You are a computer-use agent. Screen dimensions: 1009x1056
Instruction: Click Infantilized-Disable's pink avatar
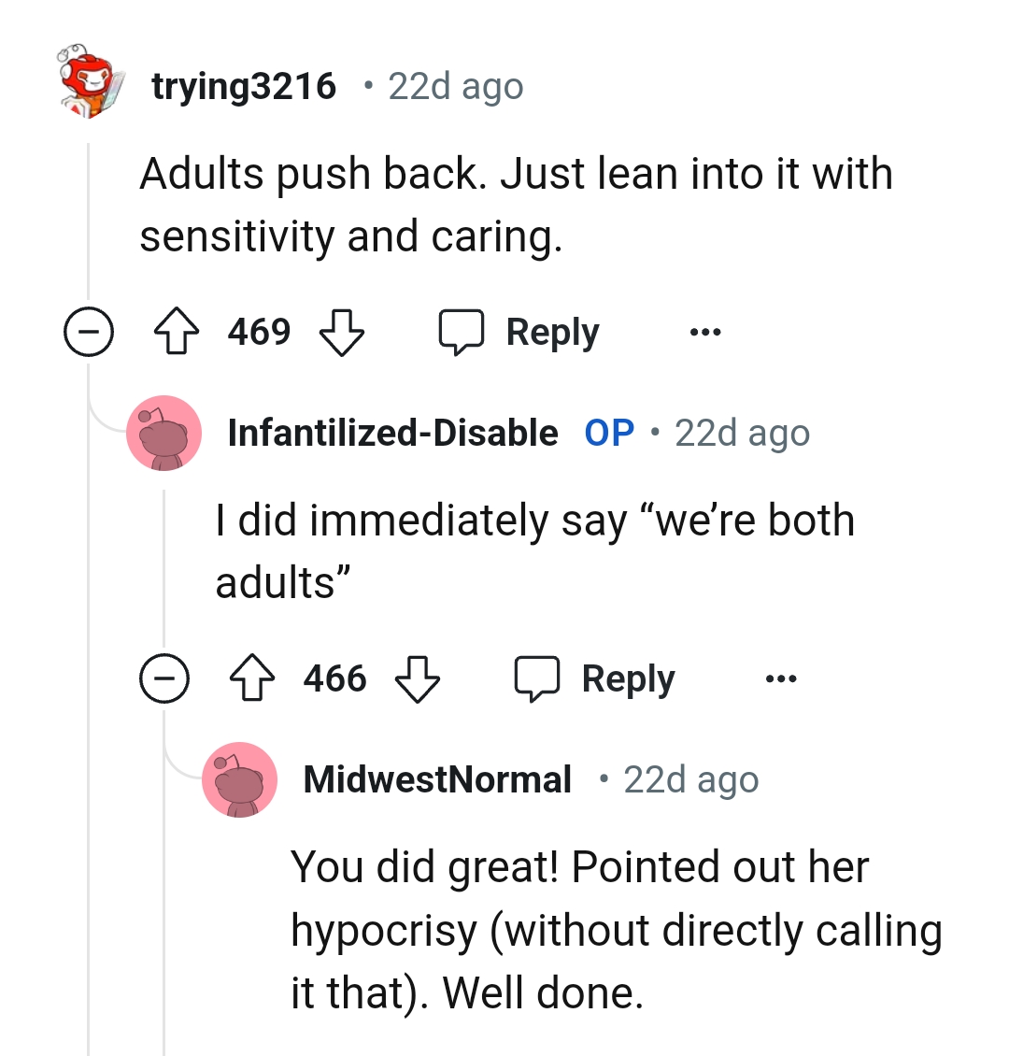click(164, 432)
